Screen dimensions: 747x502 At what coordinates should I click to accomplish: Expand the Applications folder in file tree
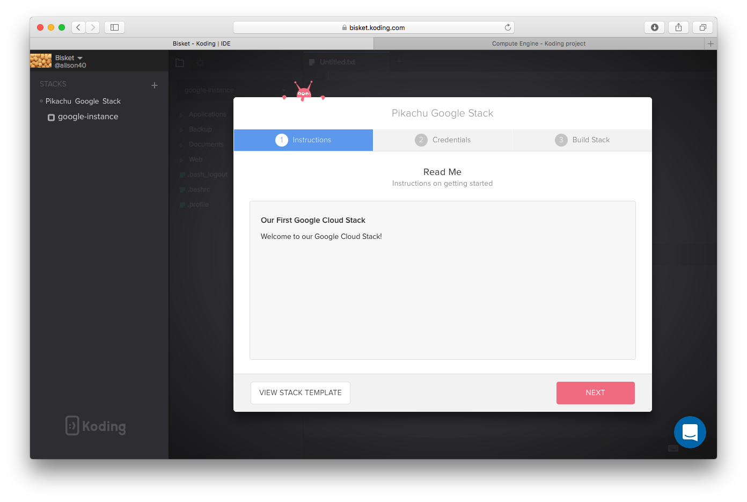click(x=182, y=115)
